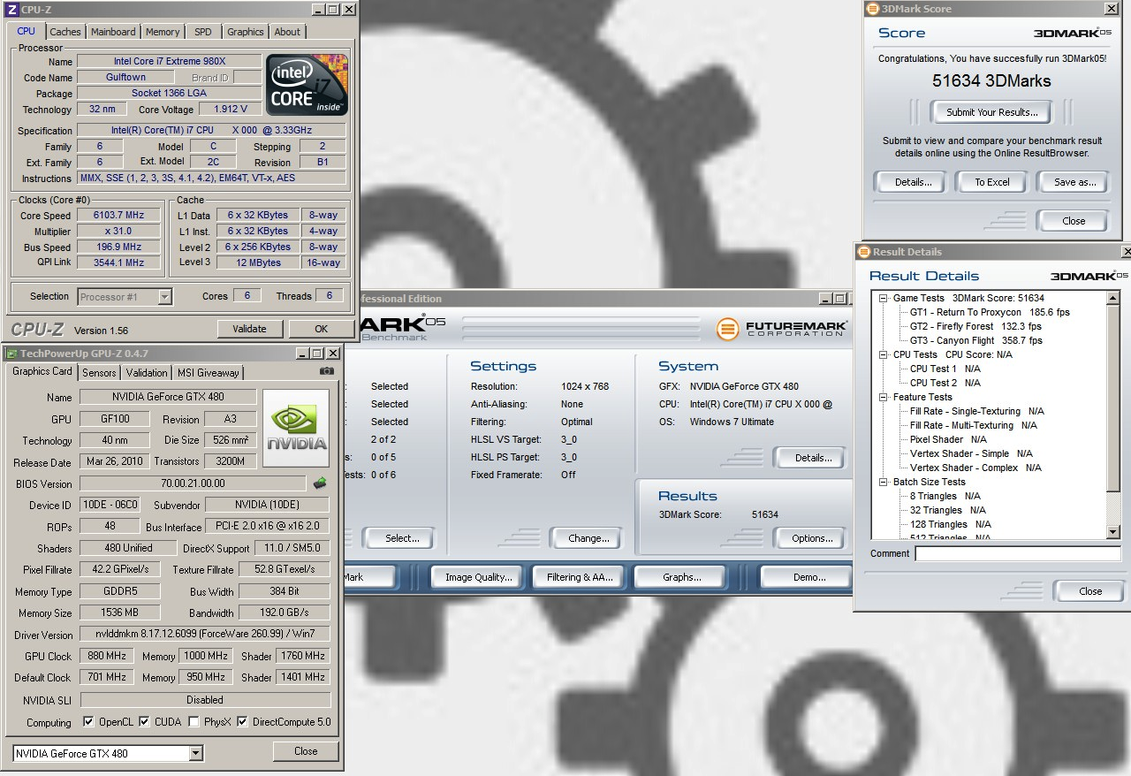The width and height of the screenshot is (1131, 776).
Task: Select GT3 - Canyon Flight result row
Action: click(x=975, y=341)
